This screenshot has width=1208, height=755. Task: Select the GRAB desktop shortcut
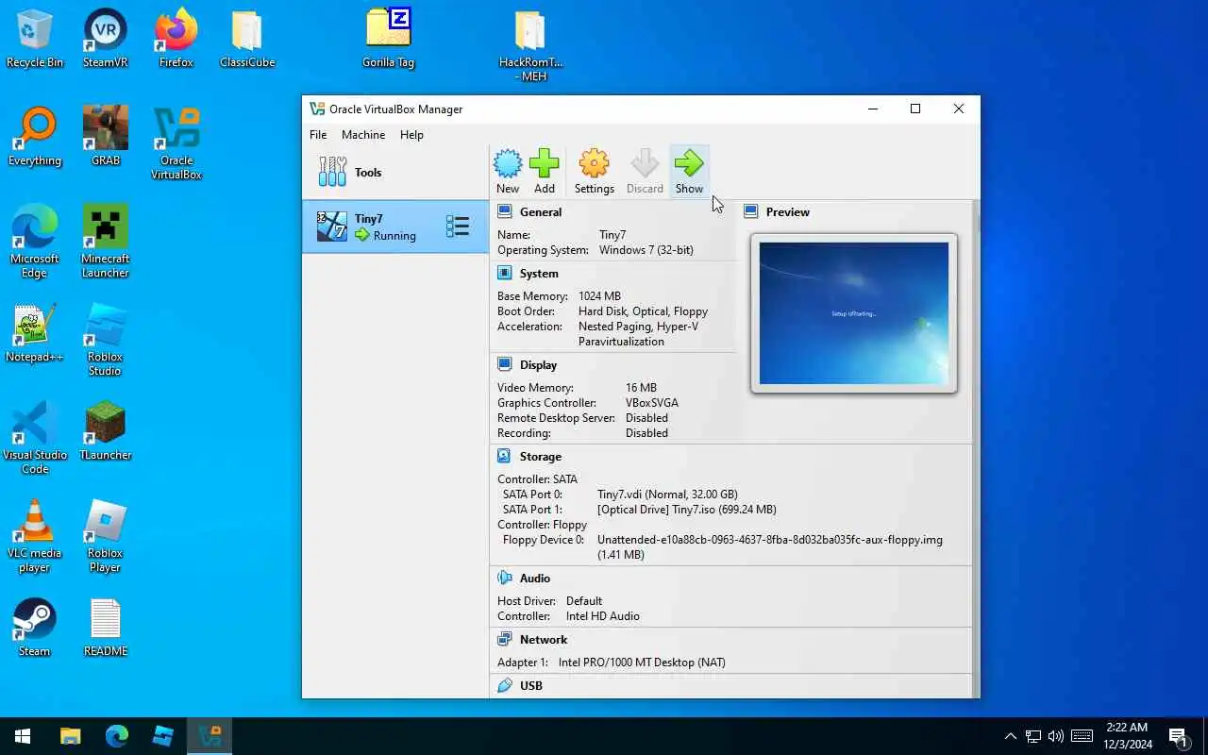click(106, 138)
